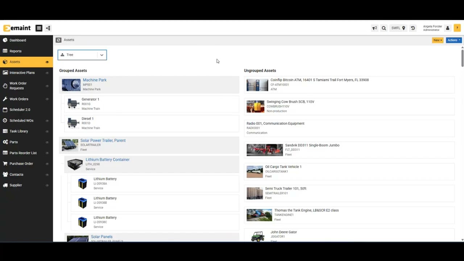The width and height of the screenshot is (464, 261).
Task: Toggle eye icon next to Task Library
Action: point(47,131)
